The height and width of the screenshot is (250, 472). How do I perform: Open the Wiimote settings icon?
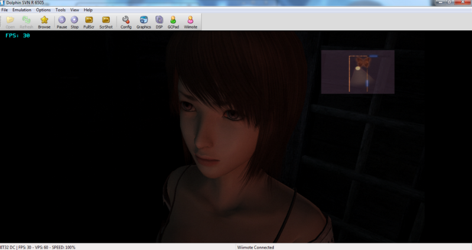(x=191, y=22)
